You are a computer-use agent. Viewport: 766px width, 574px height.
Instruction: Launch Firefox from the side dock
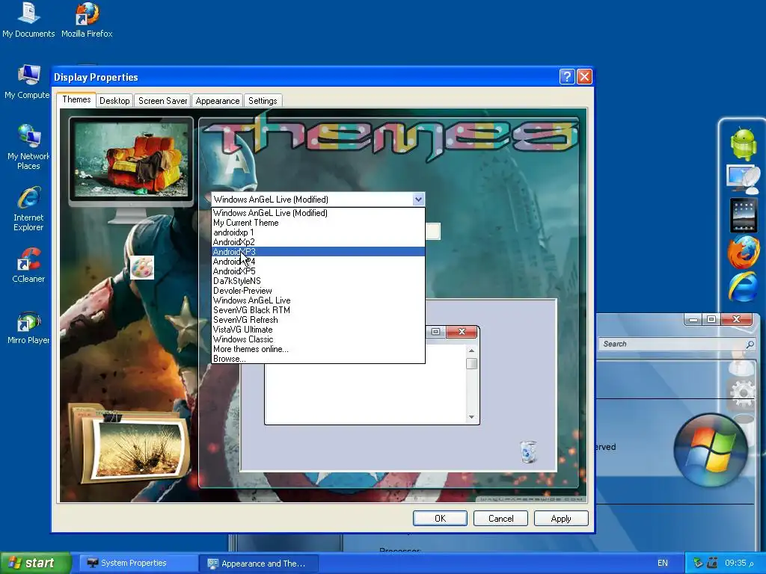pyautogui.click(x=743, y=252)
